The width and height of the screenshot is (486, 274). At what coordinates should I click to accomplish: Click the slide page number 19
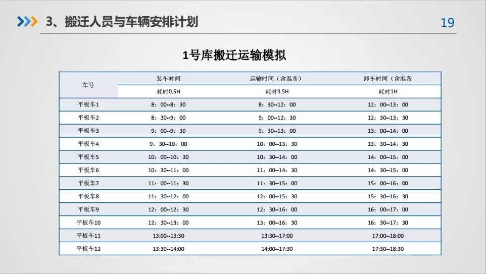click(447, 23)
